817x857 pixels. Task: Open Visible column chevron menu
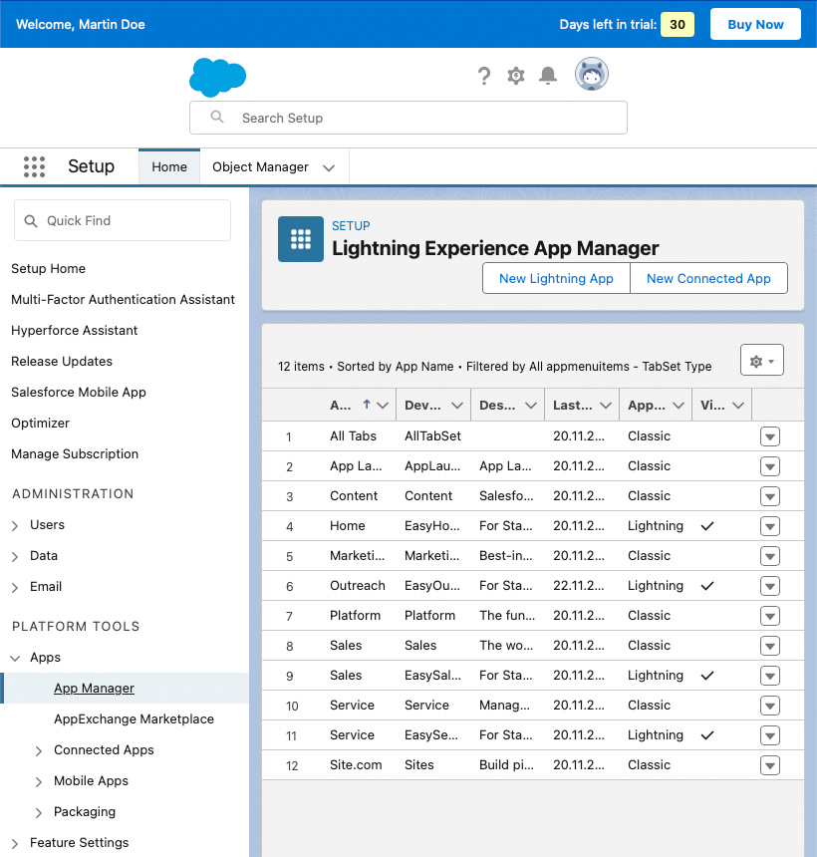coord(738,406)
